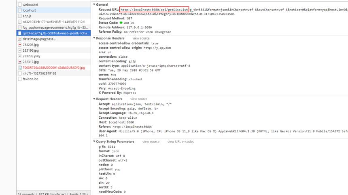The height and width of the screenshot is (195, 348).
Task: Click the 283203.jpg image icon
Action: coord(20,45)
